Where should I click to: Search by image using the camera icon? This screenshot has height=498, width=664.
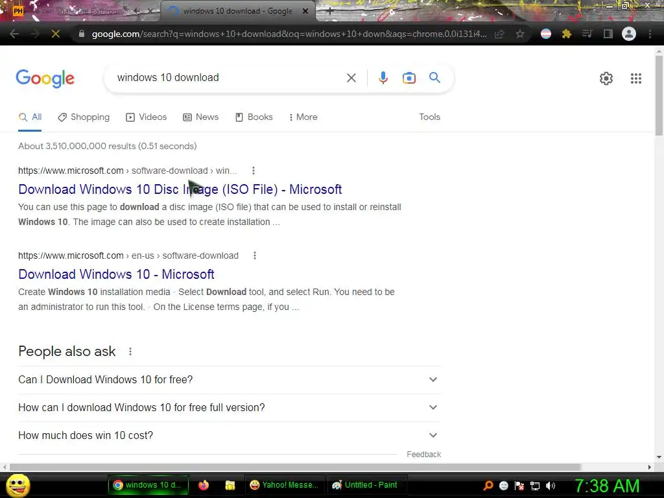[x=409, y=78]
